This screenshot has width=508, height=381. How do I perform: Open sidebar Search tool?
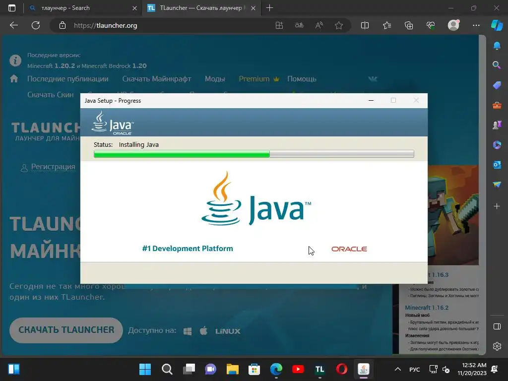point(497,65)
